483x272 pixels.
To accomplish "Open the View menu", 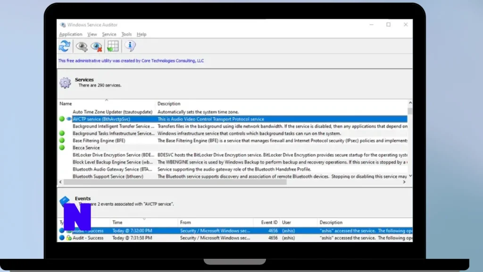I will click(x=92, y=34).
